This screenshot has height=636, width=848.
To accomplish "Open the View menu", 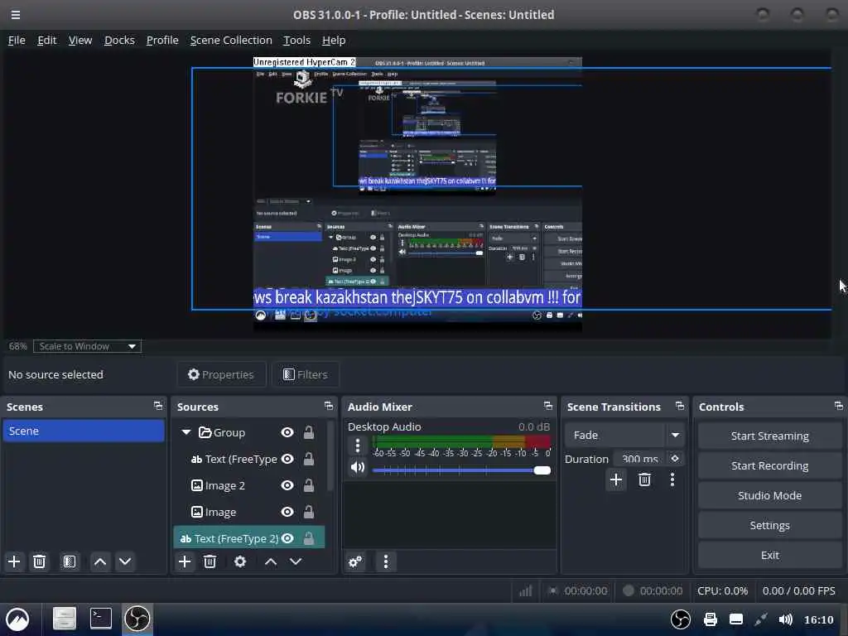I will [x=80, y=40].
